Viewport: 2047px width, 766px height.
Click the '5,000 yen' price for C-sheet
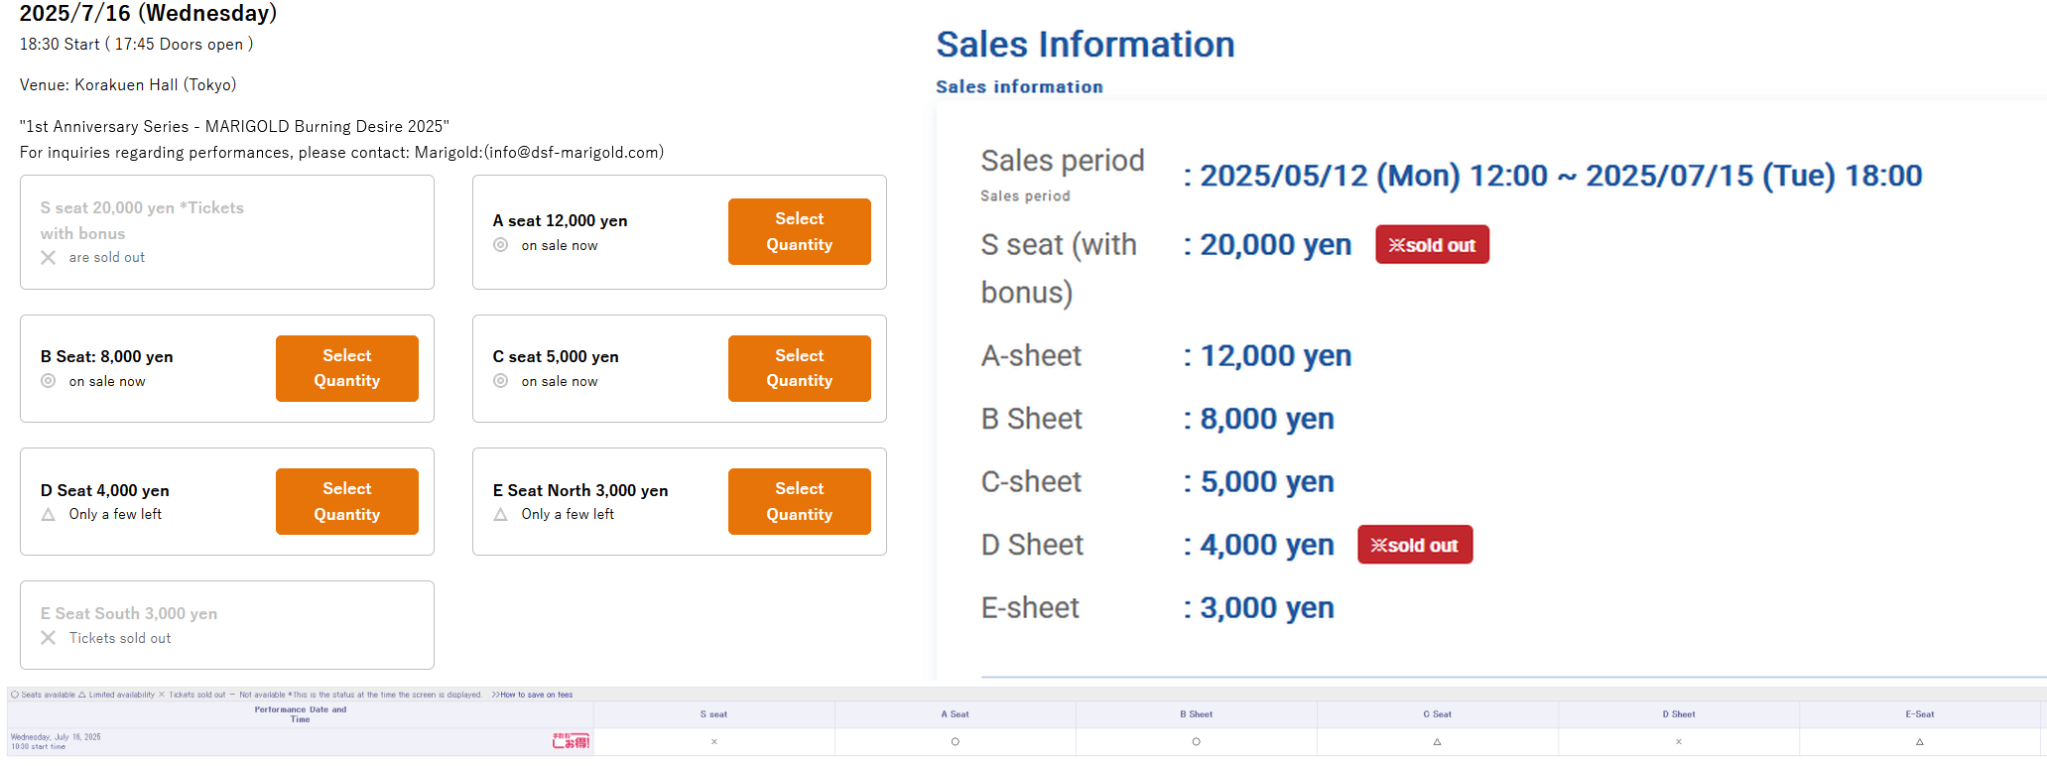point(1267,481)
